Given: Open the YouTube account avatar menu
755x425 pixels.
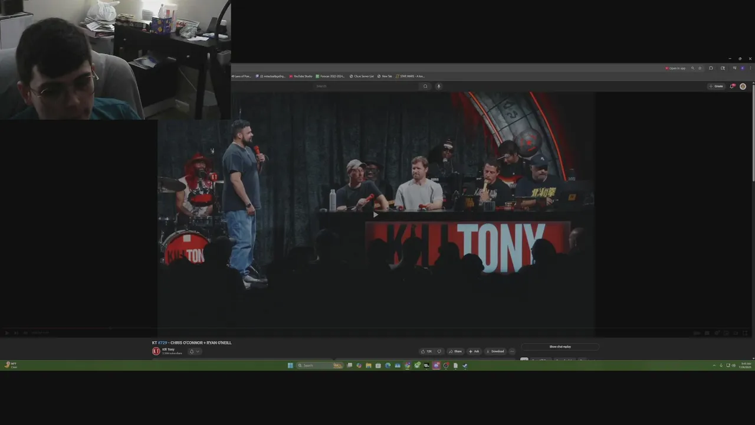Looking at the screenshot, I should [743, 86].
